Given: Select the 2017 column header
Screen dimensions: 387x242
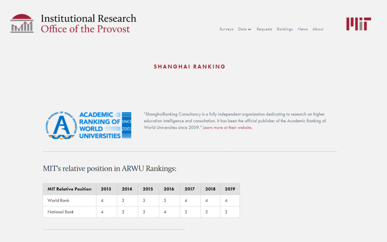Looking at the screenshot, I should click(190, 189).
